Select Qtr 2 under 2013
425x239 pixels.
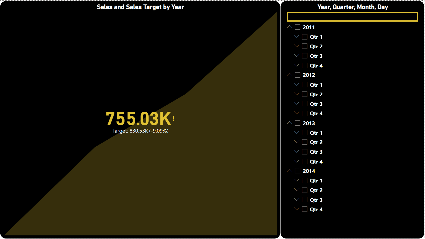point(304,142)
